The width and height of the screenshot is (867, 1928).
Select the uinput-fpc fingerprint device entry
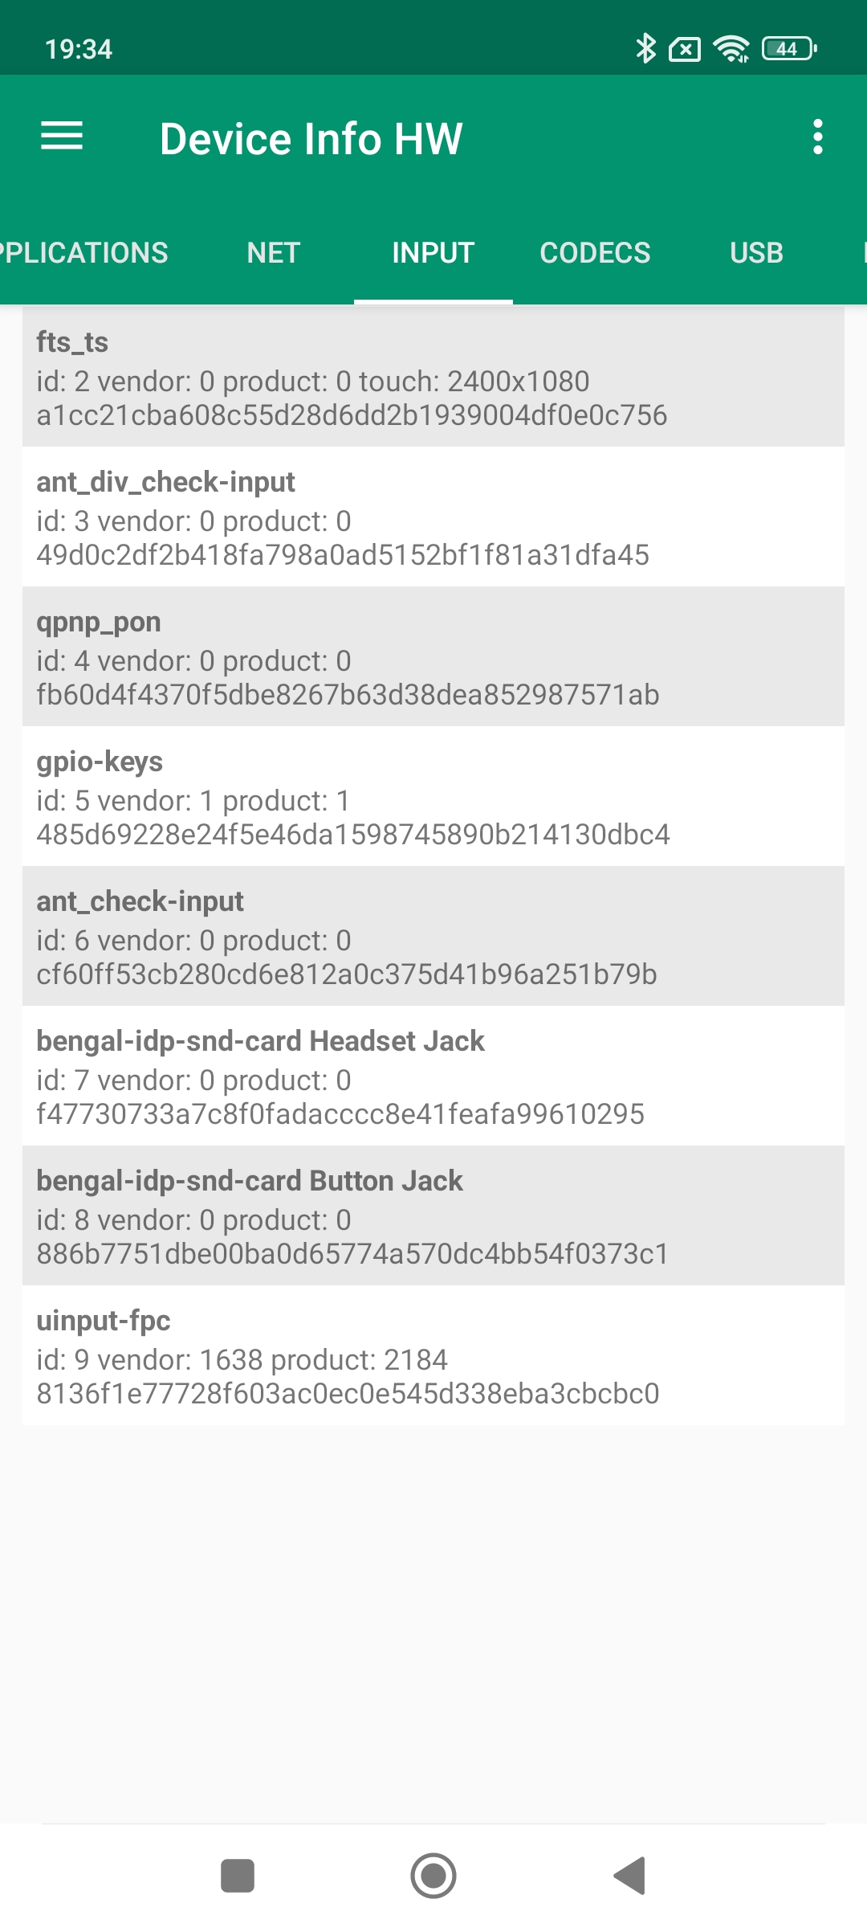433,1356
